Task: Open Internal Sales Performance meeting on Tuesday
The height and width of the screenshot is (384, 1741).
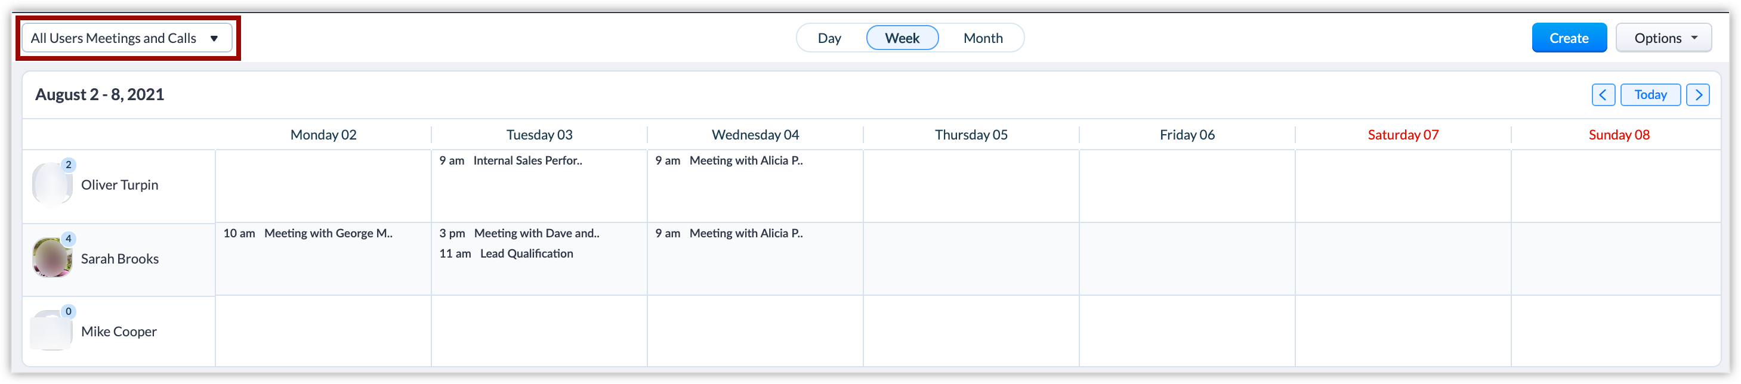Action: pyautogui.click(x=527, y=160)
